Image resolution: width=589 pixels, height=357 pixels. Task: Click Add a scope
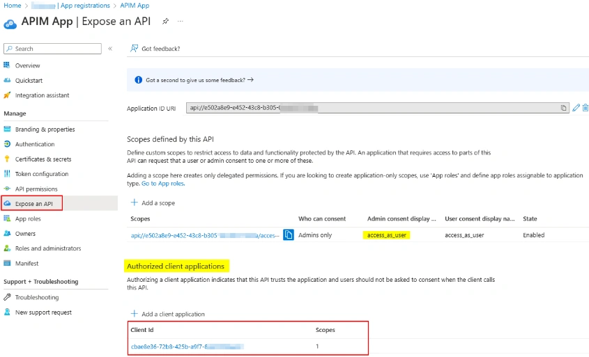[153, 203]
